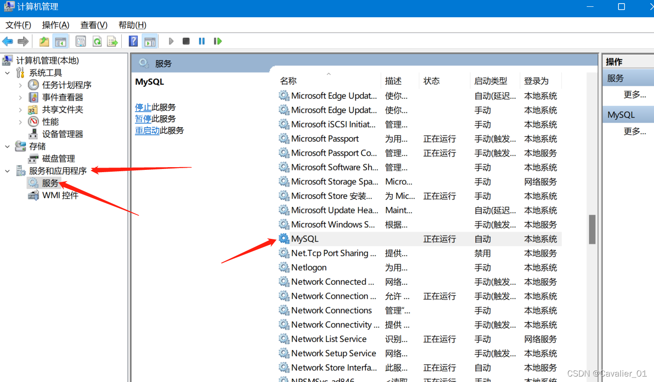This screenshot has width=654, height=382.
Task: Open 更多... under 服务 actions
Action: coord(635,94)
